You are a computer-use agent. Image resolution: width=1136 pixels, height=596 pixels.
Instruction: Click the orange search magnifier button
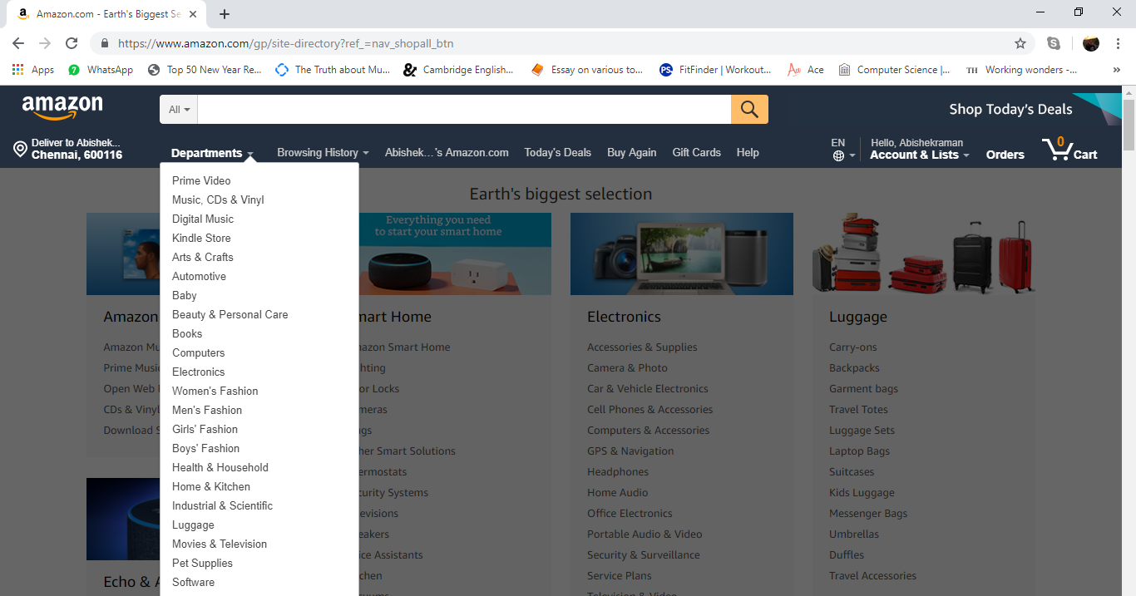749,109
